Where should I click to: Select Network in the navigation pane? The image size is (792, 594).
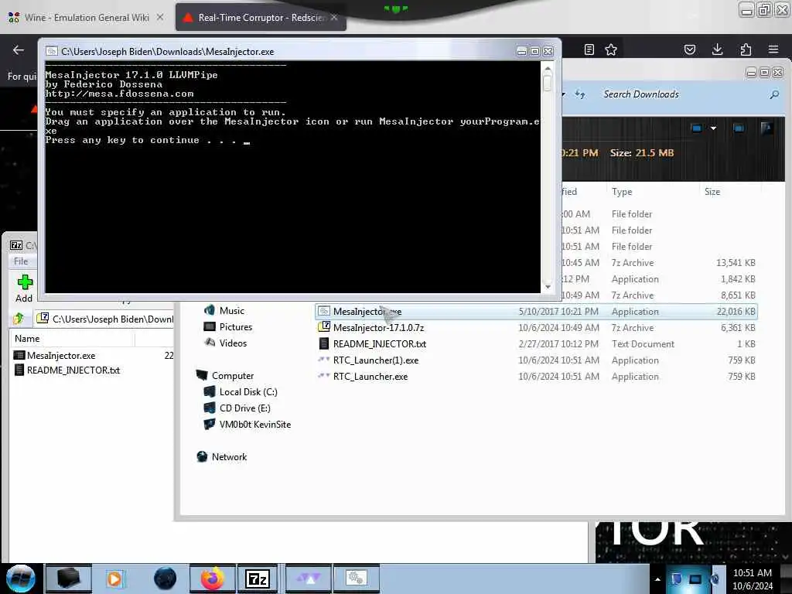click(222, 456)
